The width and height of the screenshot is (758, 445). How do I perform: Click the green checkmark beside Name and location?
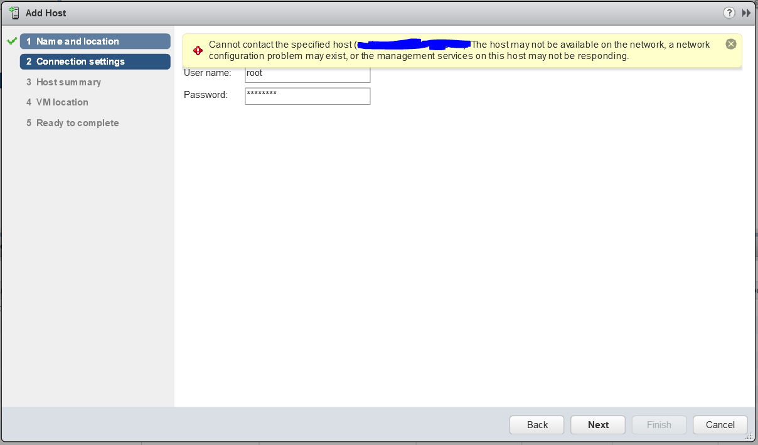(11, 41)
